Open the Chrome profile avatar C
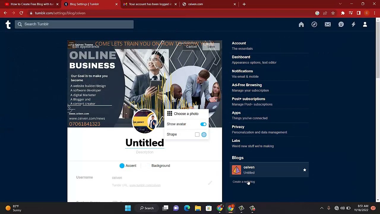This screenshot has height=214, width=380. tap(367, 13)
